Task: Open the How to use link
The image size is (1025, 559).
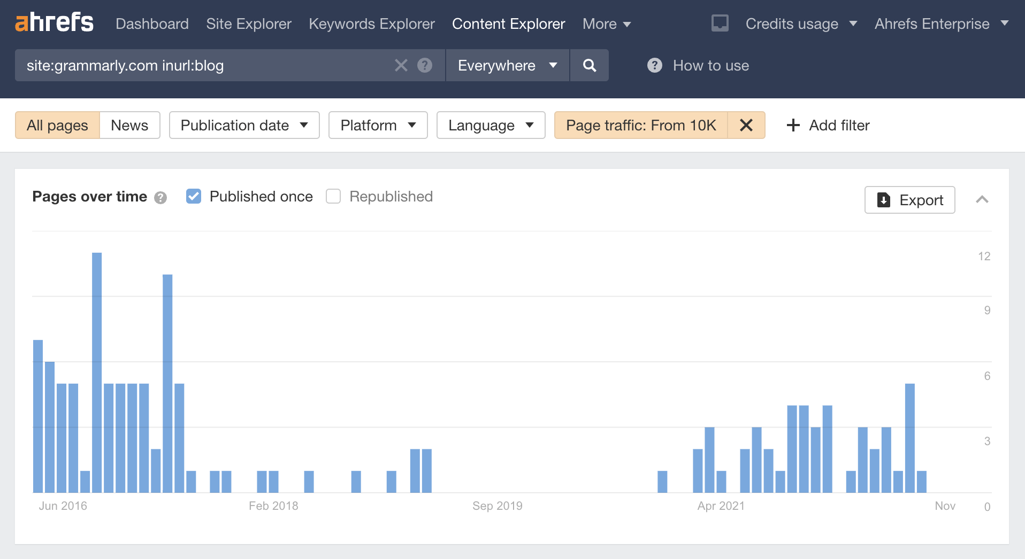Action: [710, 65]
